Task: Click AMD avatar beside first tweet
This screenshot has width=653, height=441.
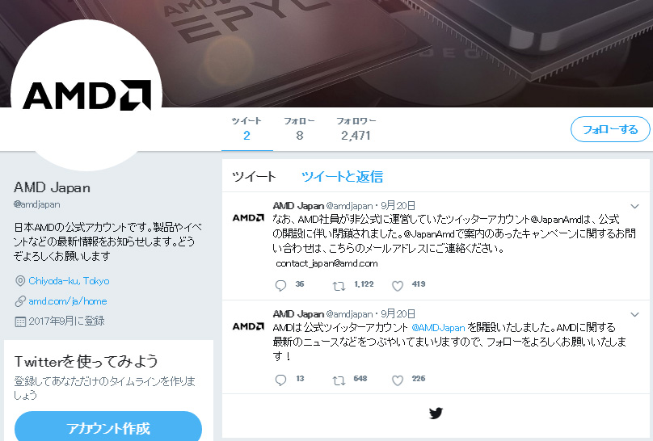Action: point(248,217)
